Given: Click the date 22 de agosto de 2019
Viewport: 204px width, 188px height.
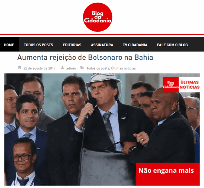Looking at the screenshot, I should point(39,68).
